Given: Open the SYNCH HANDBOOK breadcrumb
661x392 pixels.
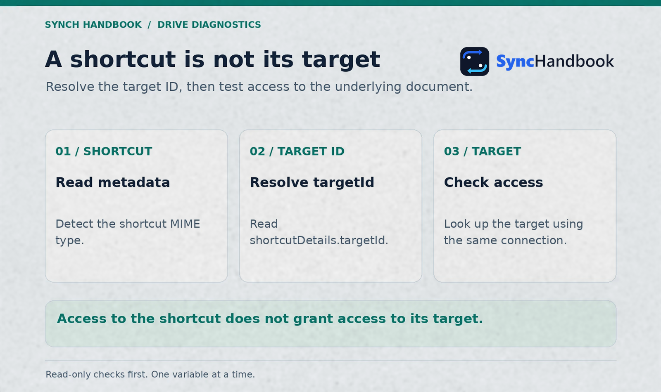Looking at the screenshot, I should click(93, 25).
